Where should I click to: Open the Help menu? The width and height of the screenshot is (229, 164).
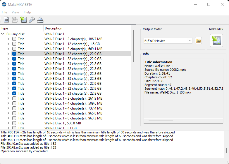pyautogui.click(x=27, y=12)
